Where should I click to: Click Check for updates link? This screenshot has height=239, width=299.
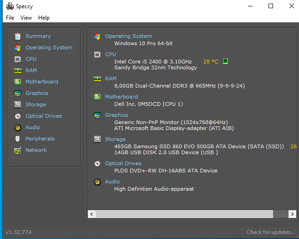pyautogui.click(x=271, y=232)
